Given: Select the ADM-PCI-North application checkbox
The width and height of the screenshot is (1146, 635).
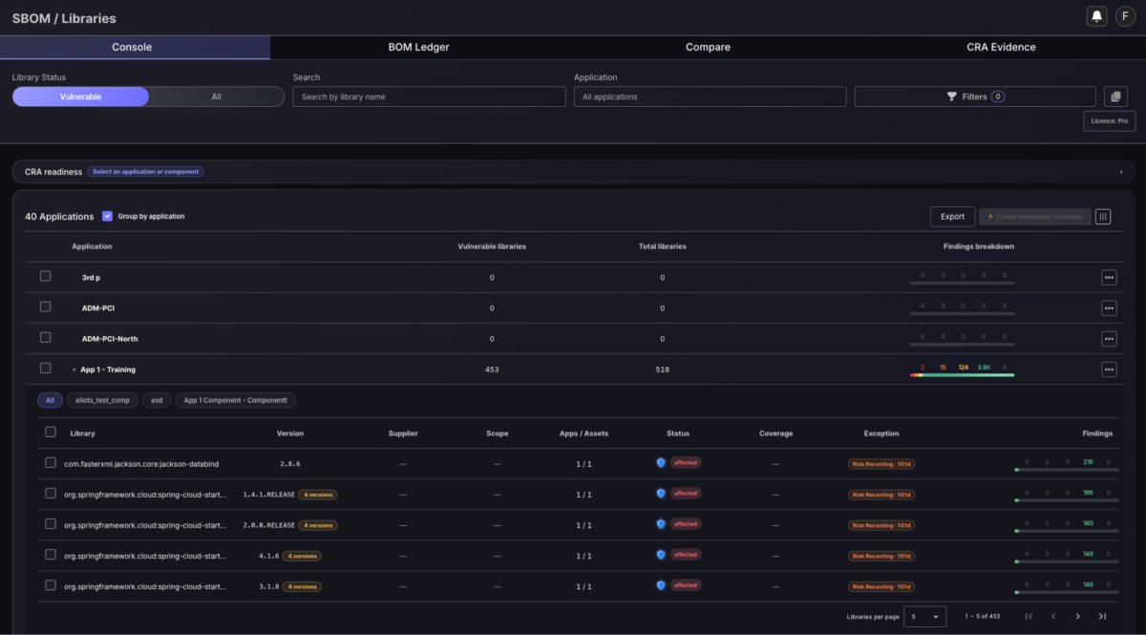Looking at the screenshot, I should (x=45, y=337).
